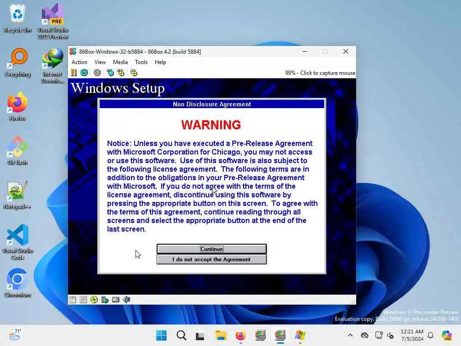
Task: Click second floppy drive status icon
Action: (x=83, y=300)
